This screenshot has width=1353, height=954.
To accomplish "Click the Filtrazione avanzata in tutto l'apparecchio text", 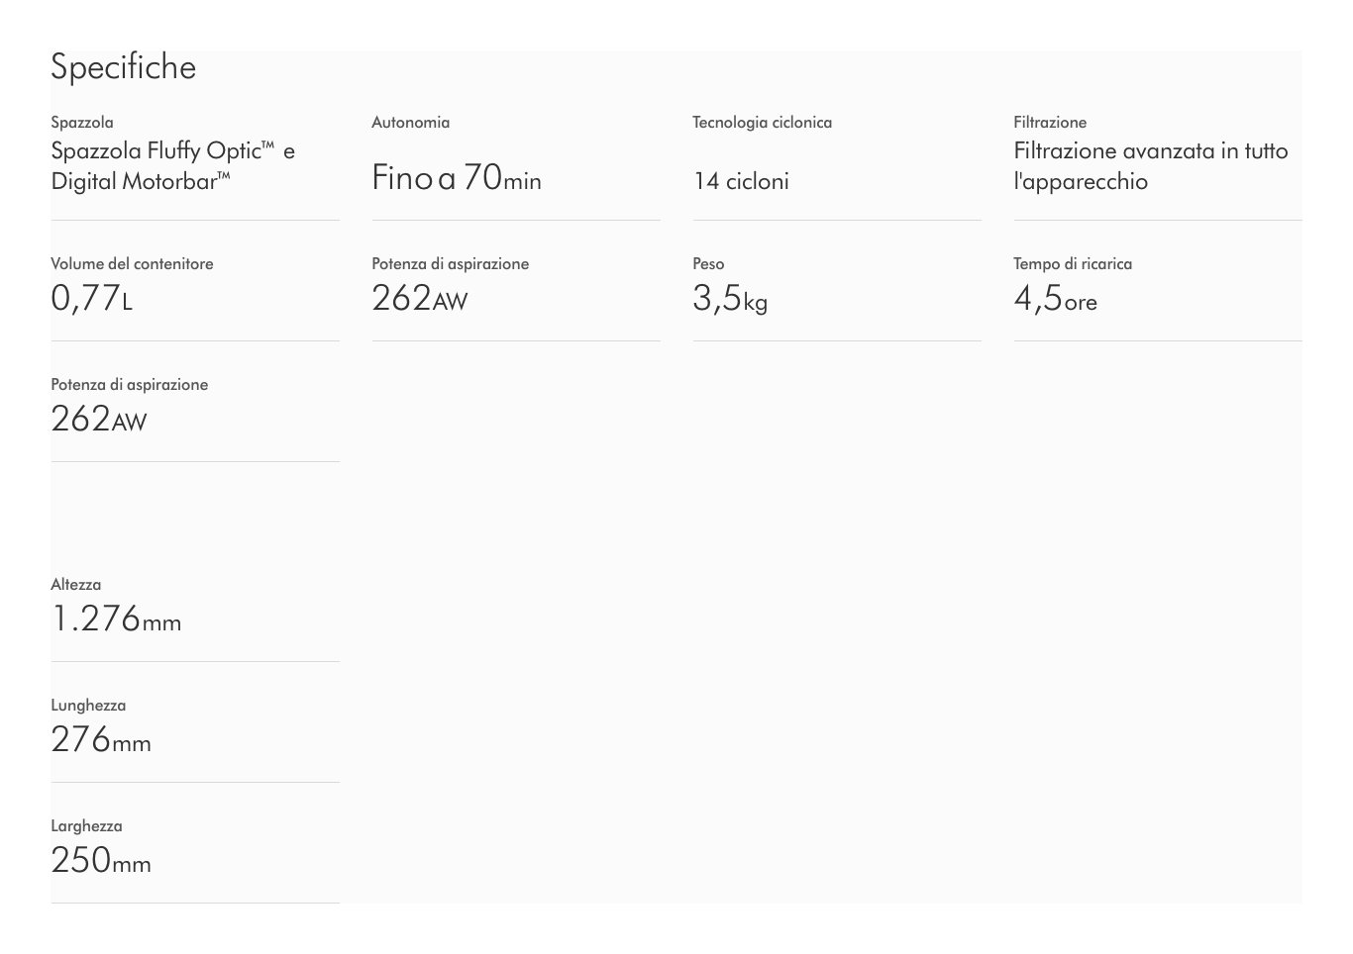I will [x=1150, y=166].
